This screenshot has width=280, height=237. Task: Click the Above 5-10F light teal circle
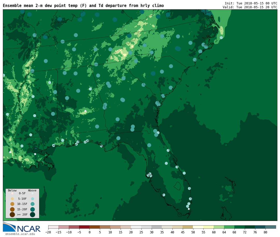[32, 199]
